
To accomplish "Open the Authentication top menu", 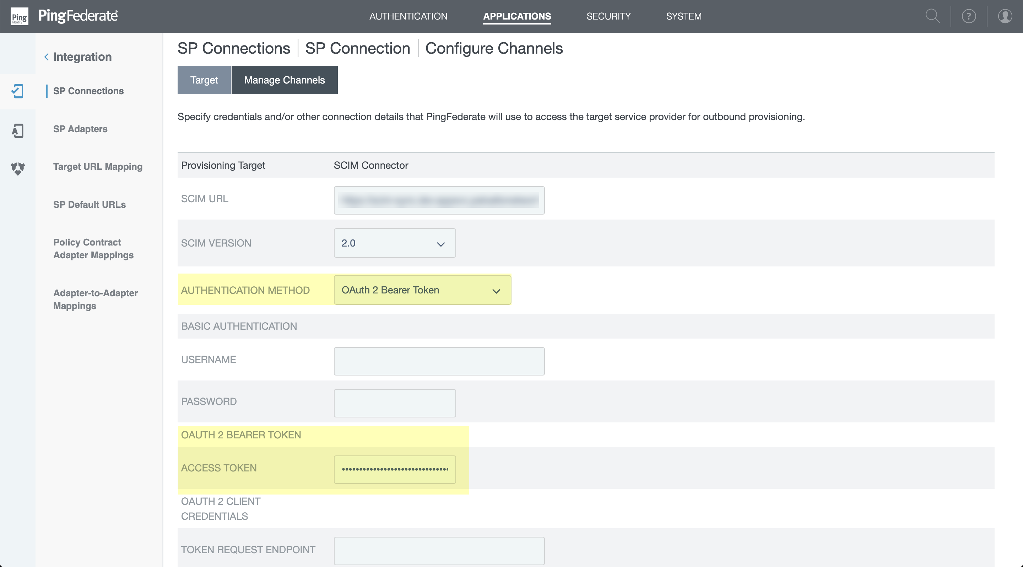I will [x=408, y=16].
